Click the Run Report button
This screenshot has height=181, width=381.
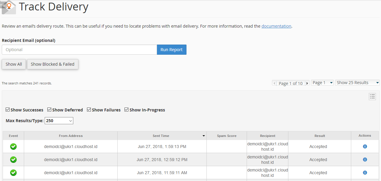171,50
